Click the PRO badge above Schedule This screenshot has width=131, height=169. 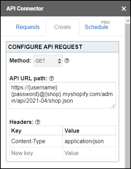pos(105,22)
